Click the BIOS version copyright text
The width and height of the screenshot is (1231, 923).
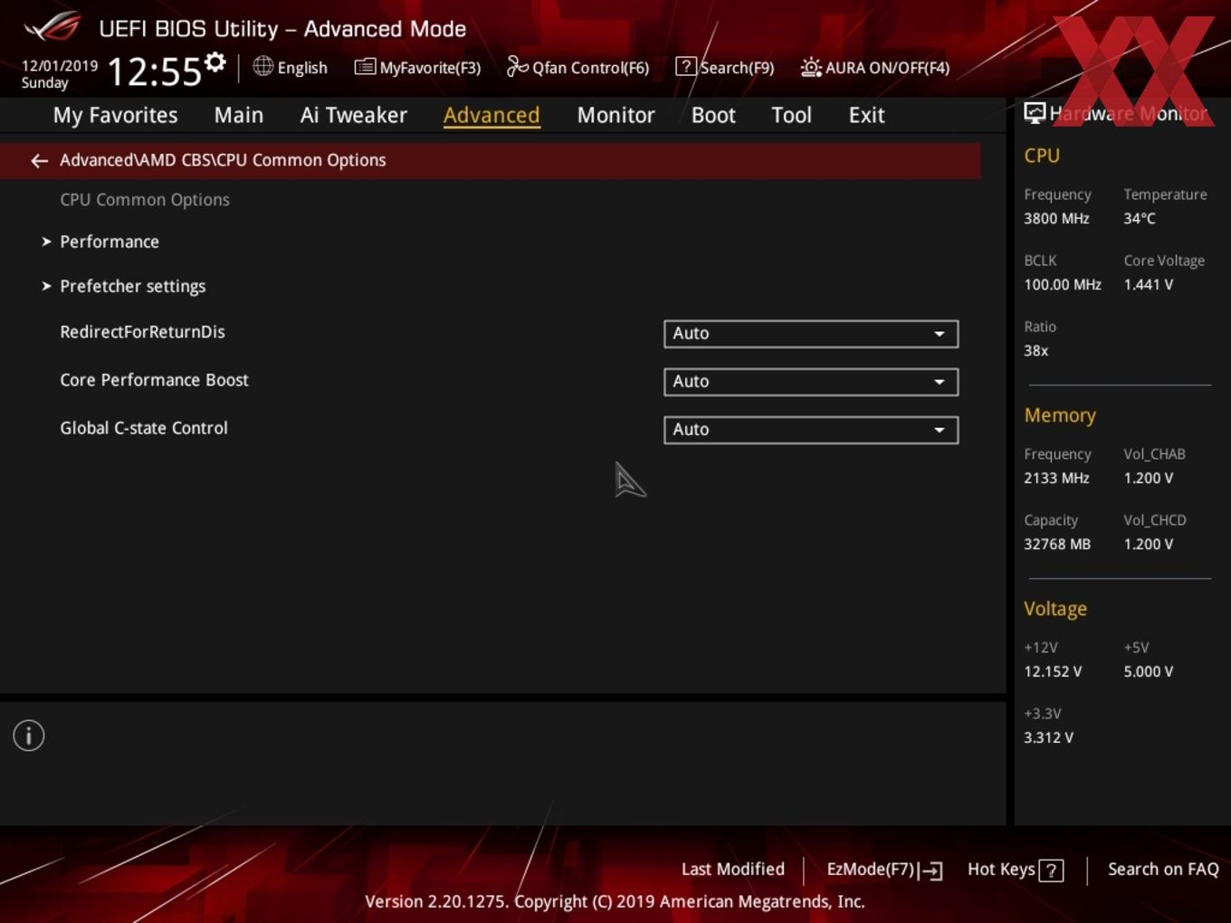click(x=615, y=901)
